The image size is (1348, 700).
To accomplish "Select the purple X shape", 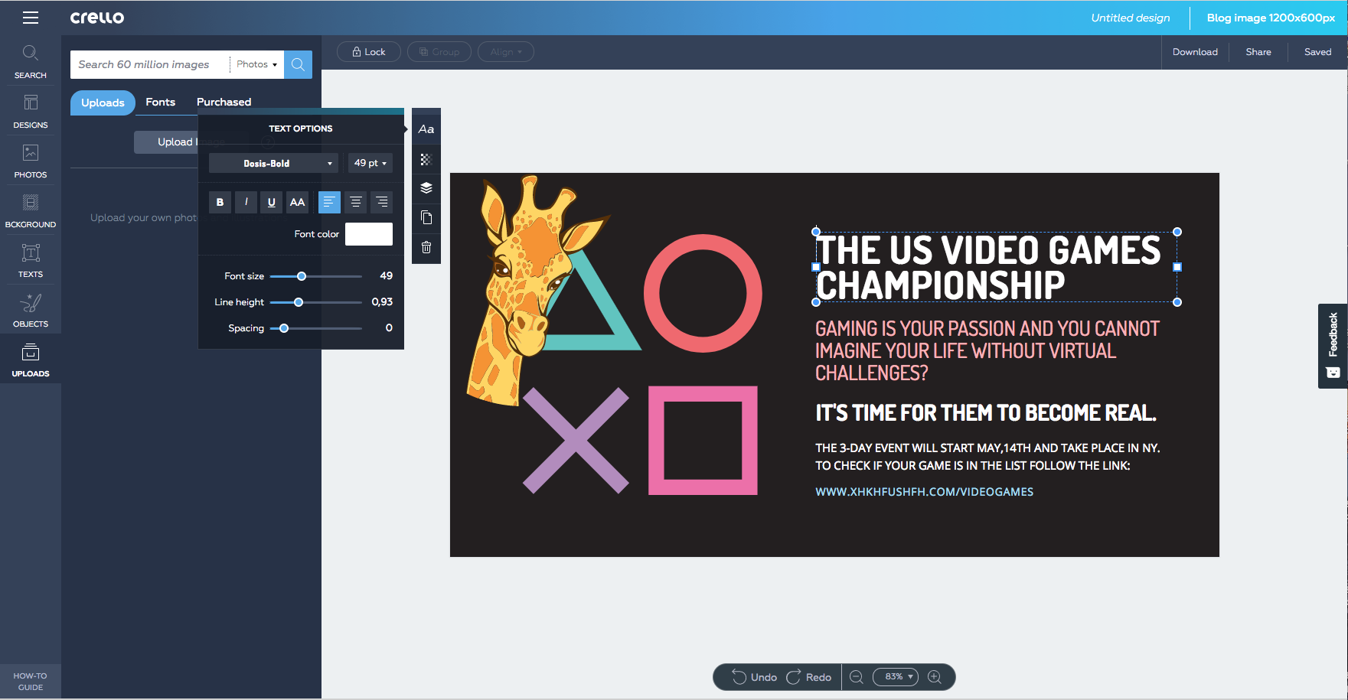I will coord(576,440).
